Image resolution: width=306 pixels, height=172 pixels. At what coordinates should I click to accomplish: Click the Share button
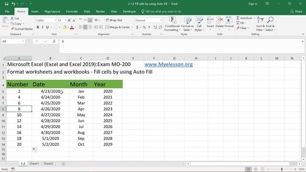pos(296,11)
